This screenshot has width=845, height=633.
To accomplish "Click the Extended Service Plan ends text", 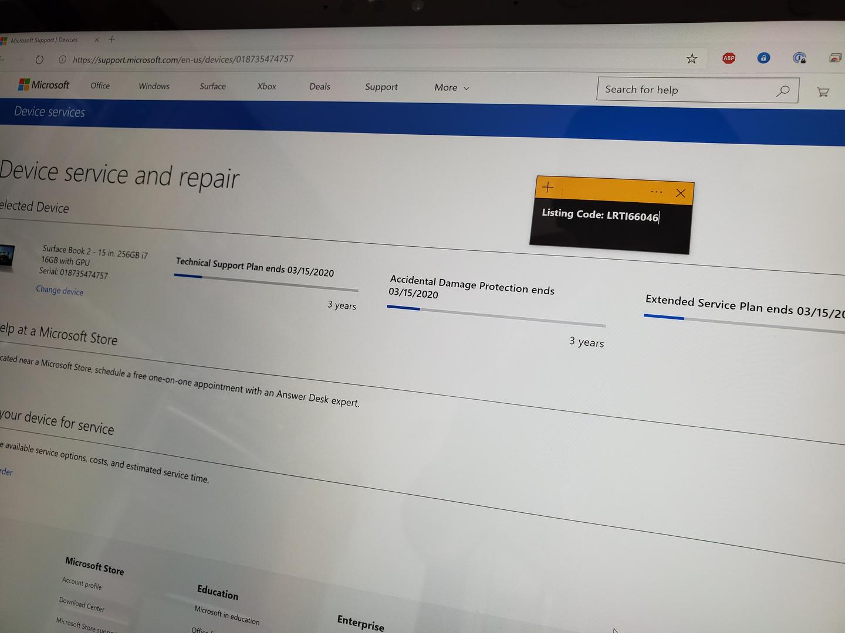I will tap(744, 307).
